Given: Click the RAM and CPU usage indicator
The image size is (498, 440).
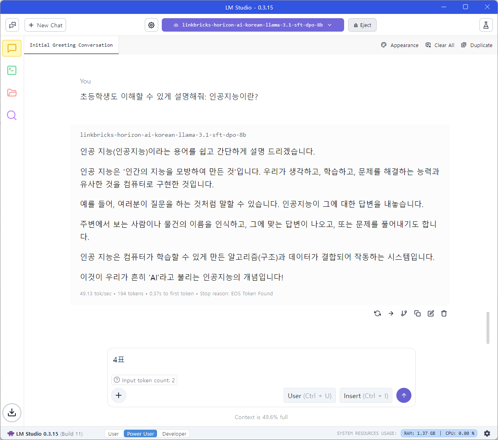Looking at the screenshot, I should point(439,433).
